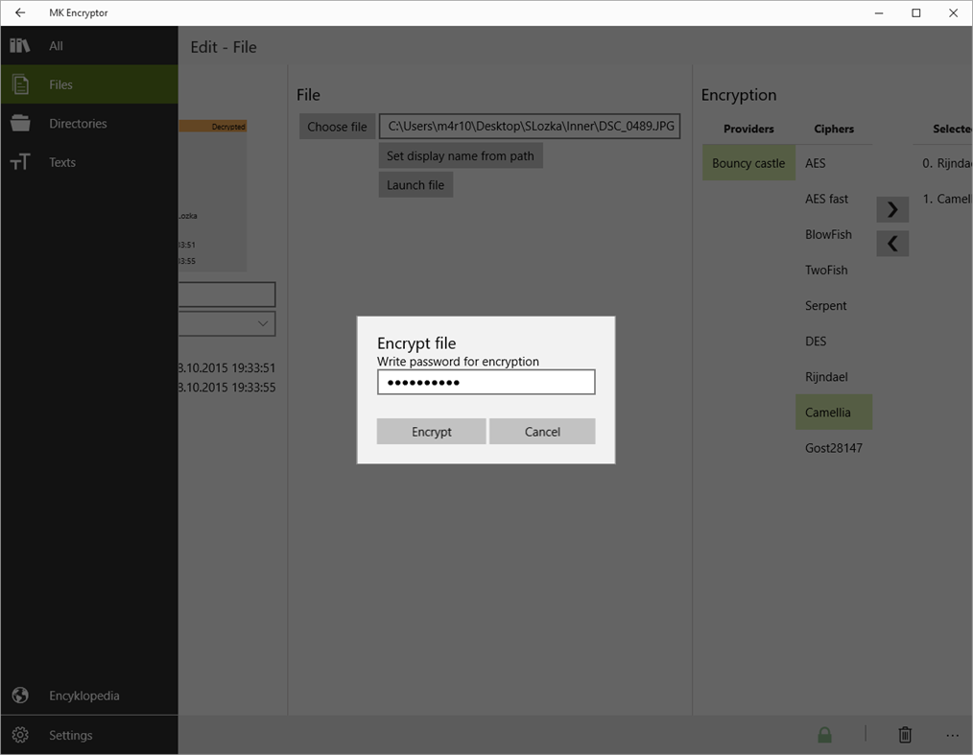Click the Launch file button
Image resolution: width=973 pixels, height=755 pixels.
click(x=415, y=185)
